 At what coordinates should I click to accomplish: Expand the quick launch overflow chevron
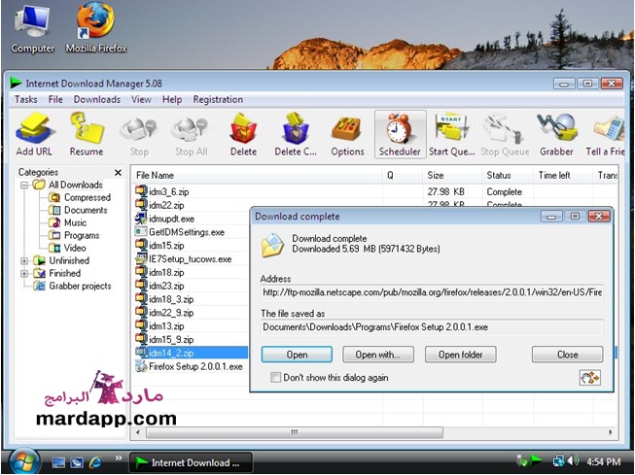point(119,458)
